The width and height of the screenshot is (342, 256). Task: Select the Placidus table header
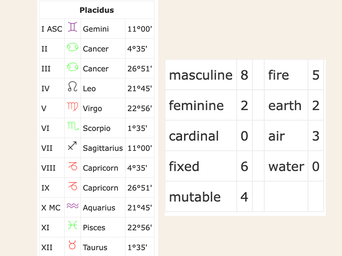(97, 10)
